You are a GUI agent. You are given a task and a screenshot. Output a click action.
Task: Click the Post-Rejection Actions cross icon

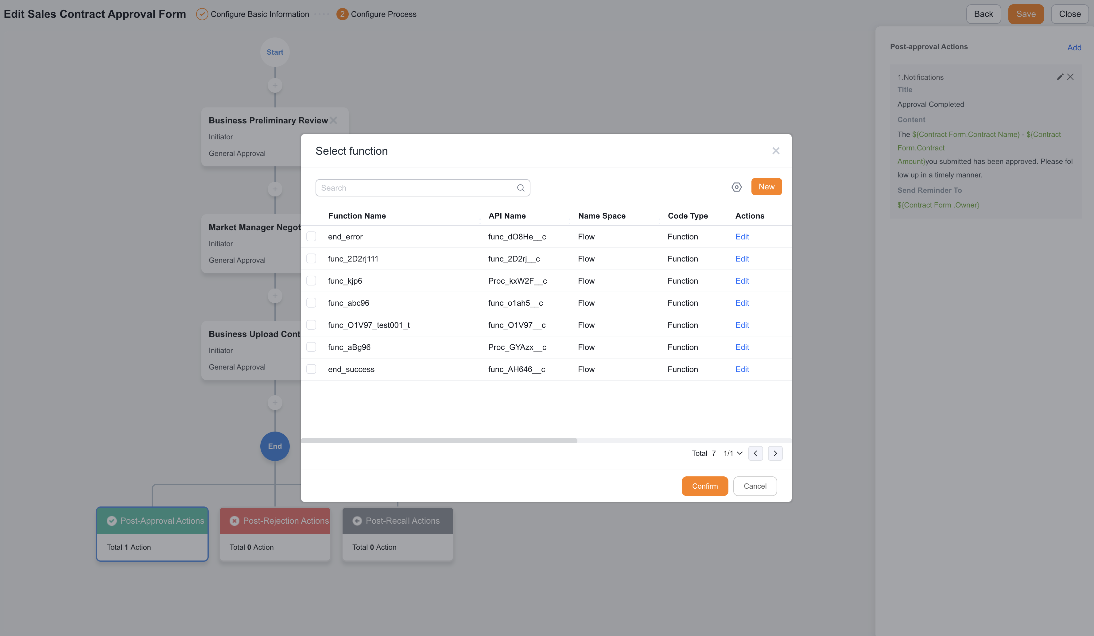coord(235,521)
